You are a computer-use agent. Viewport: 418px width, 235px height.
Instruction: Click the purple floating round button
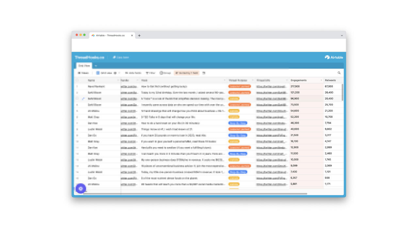coord(81,188)
